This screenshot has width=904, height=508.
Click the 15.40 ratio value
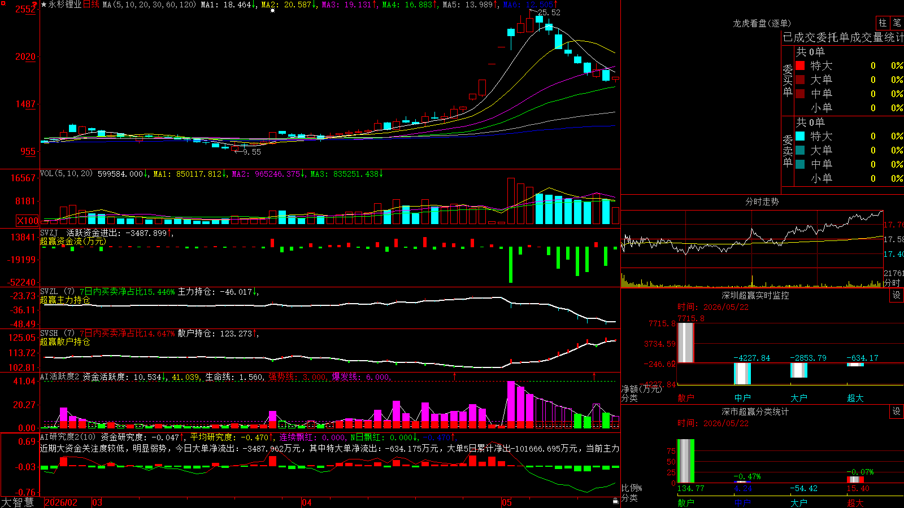point(858,488)
